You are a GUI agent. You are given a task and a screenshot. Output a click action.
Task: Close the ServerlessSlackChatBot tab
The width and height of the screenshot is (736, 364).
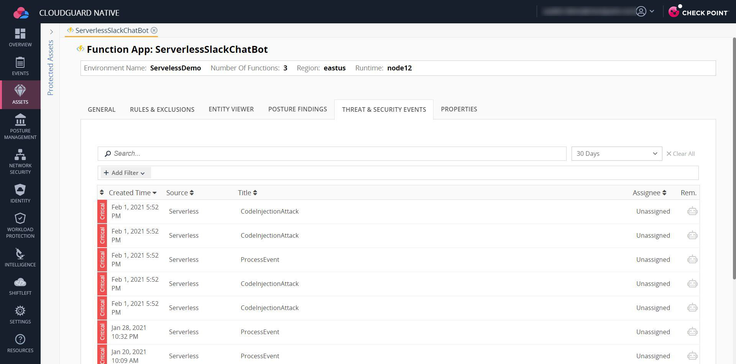point(154,30)
